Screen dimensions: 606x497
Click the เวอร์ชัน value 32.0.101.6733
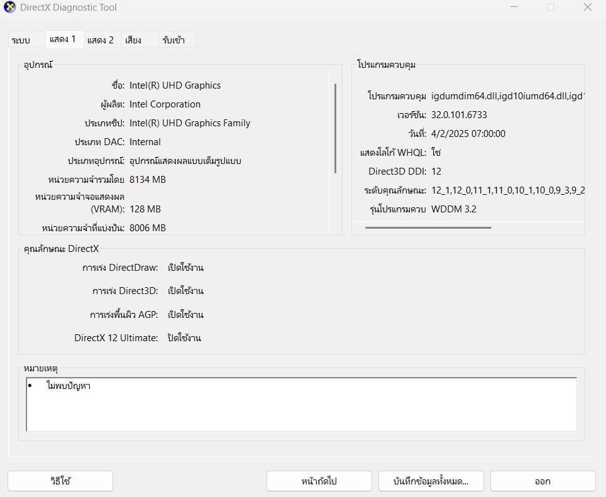[x=460, y=114]
